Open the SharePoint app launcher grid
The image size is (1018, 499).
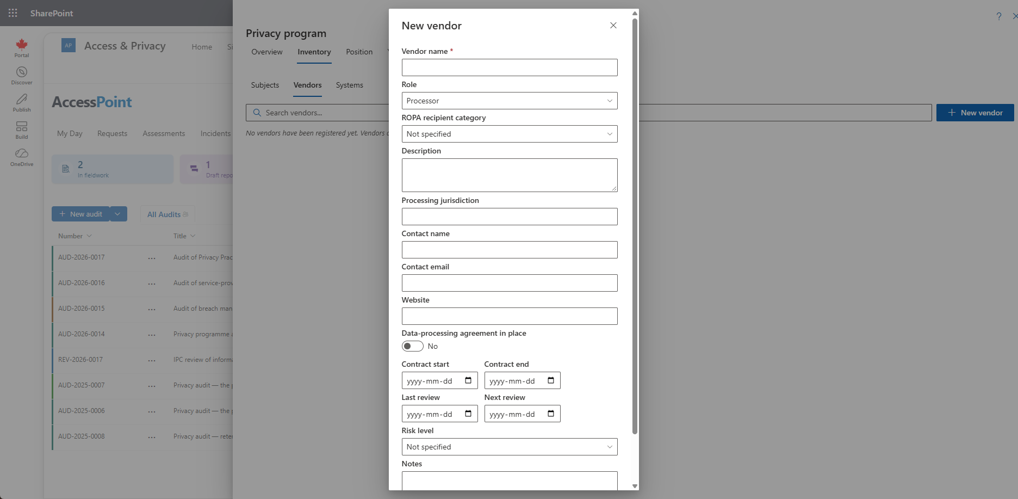13,13
